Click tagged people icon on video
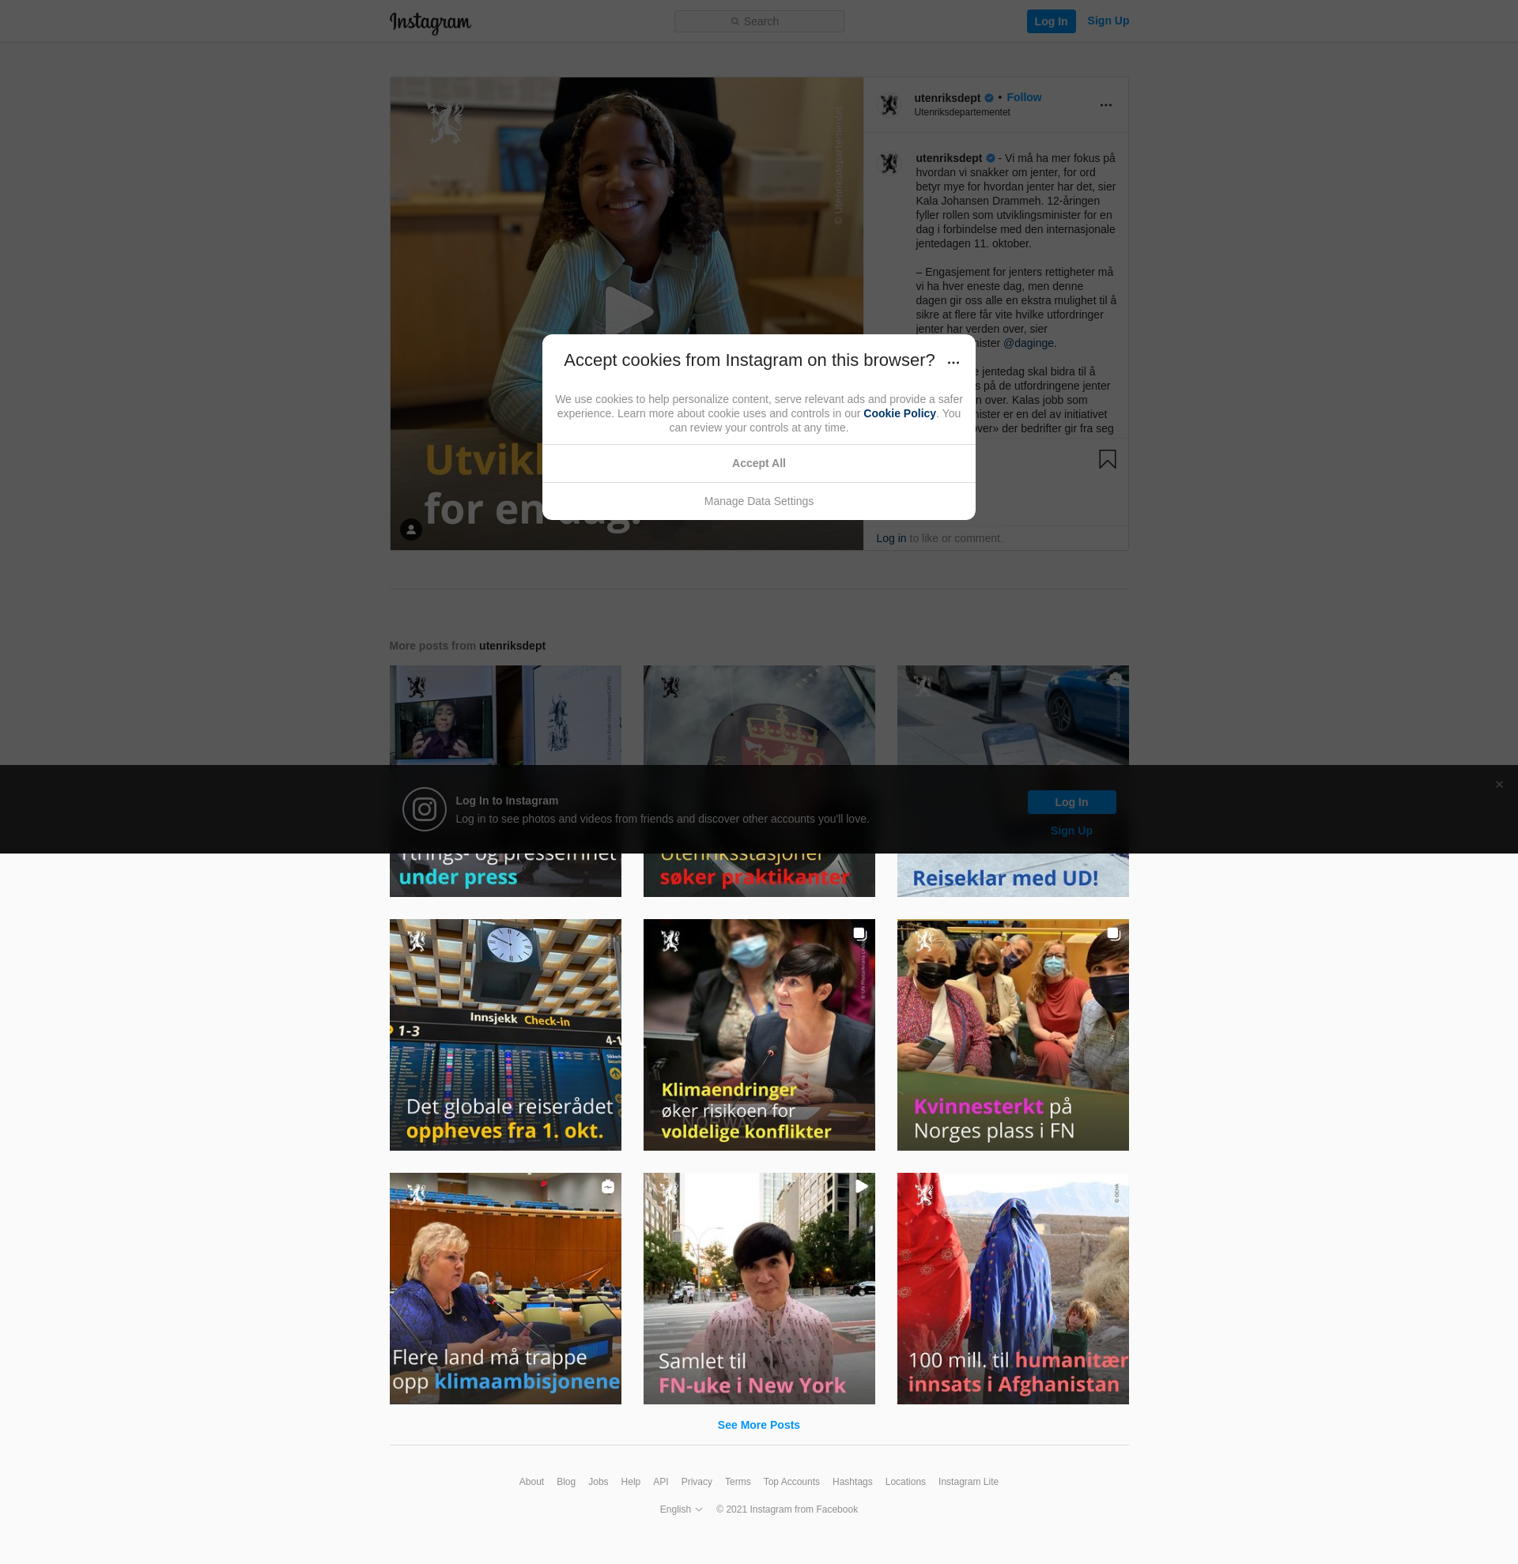The image size is (1518, 1564). [411, 529]
